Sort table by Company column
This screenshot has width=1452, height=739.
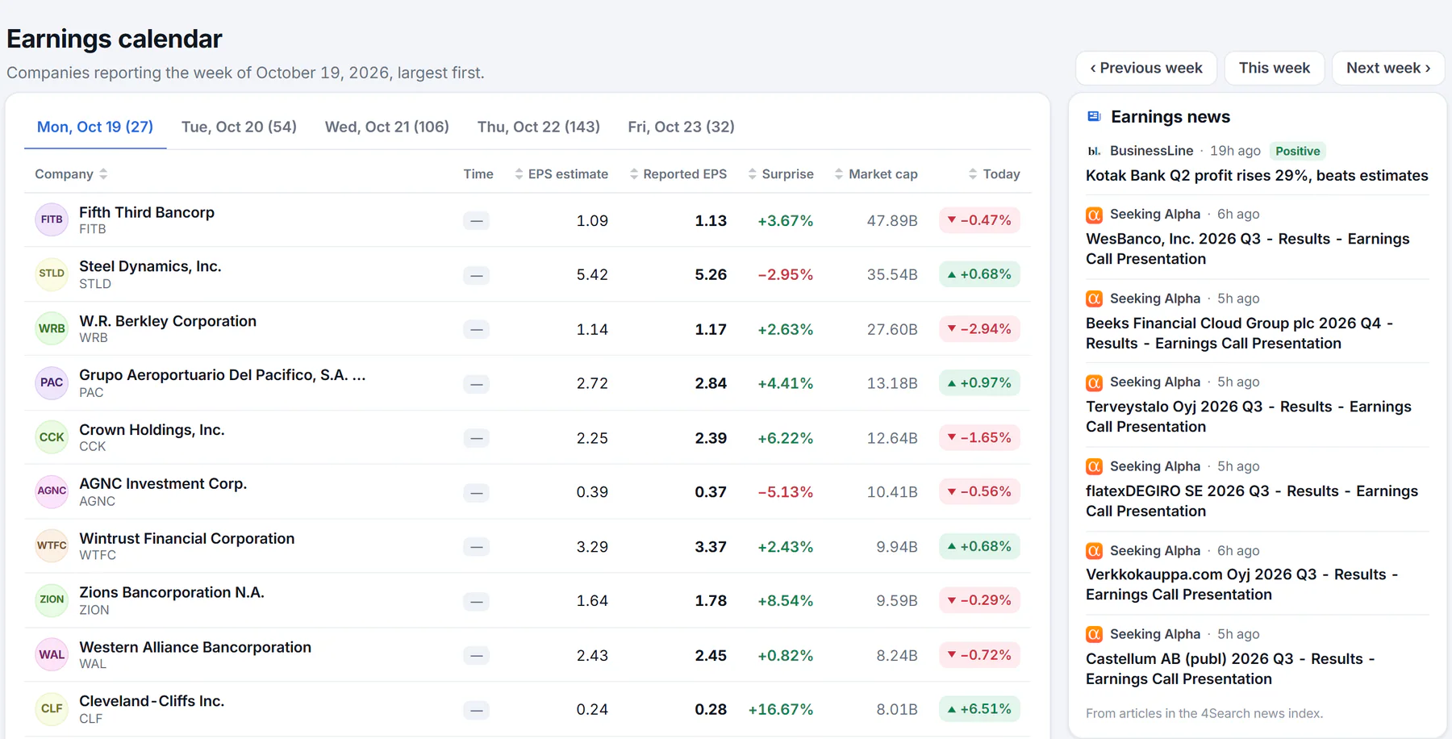coord(71,174)
